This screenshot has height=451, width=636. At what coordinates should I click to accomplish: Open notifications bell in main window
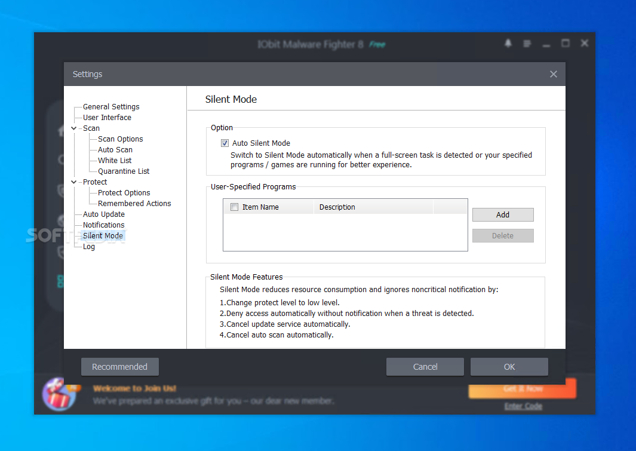[x=508, y=43]
